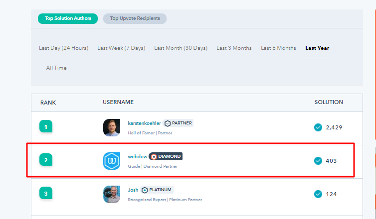Click webdew's hexagon logo avatar
The width and height of the screenshot is (376, 219).
pyautogui.click(x=112, y=161)
